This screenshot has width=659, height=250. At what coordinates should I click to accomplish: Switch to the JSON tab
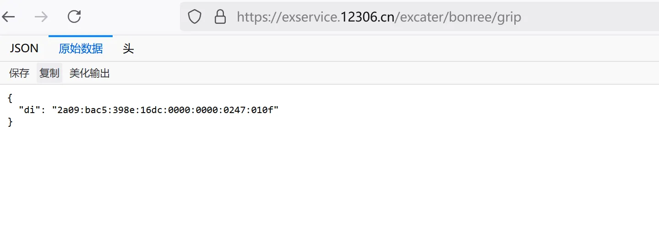point(24,49)
